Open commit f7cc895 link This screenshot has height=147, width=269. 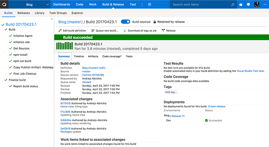(65, 112)
